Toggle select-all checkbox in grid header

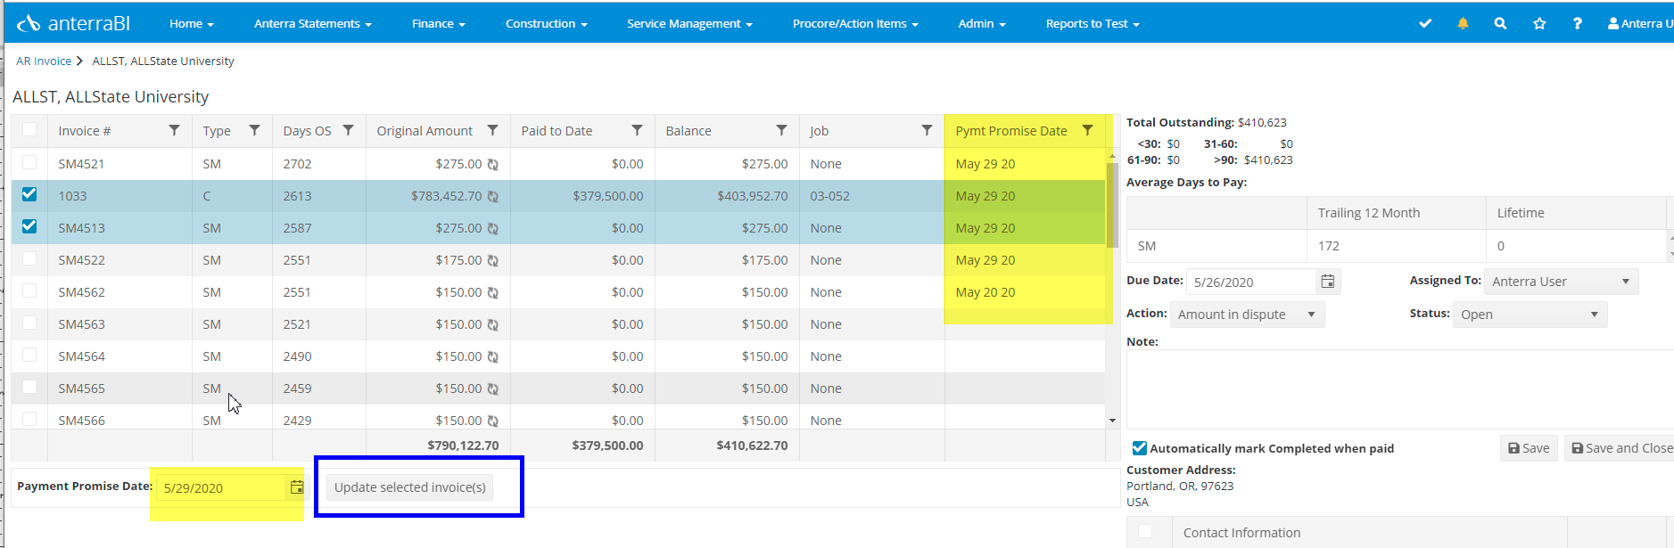point(29,129)
